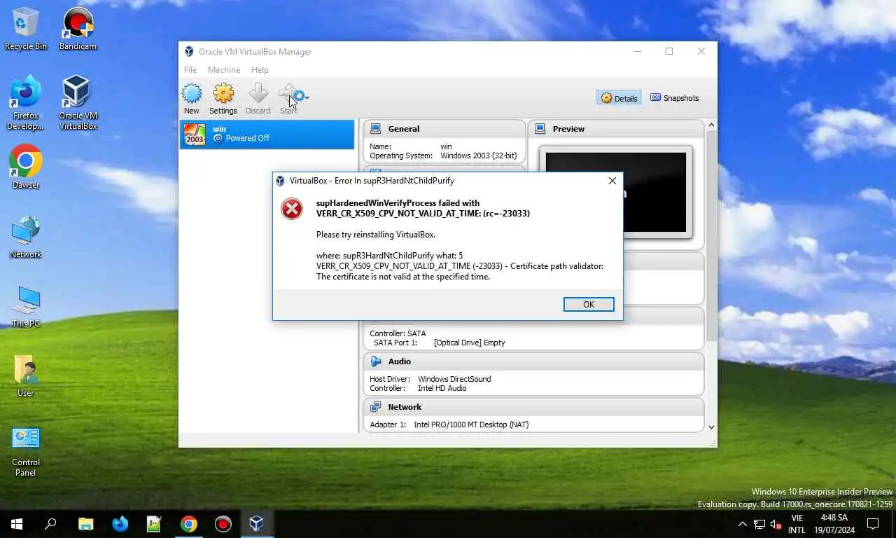The image size is (896, 538).
Task: Open the User folder desktop icon
Action: click(x=26, y=375)
